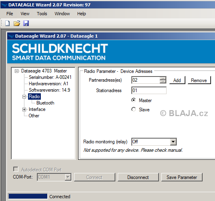Decrease Partneradress value with down arrow

tap(163, 82)
